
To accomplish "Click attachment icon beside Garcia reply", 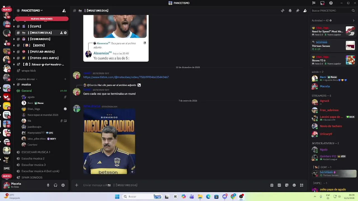I will click(139, 85).
